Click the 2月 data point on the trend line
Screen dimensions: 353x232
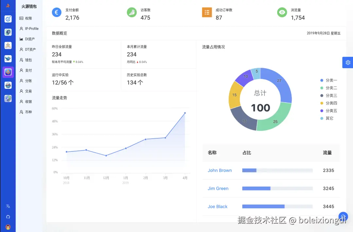click(x=145, y=139)
